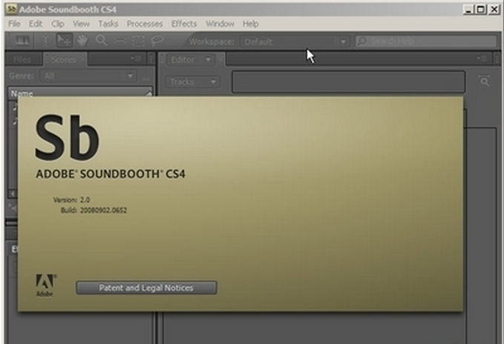Select the Time Selection I-beam tool
This screenshot has width=504, height=344.
click(x=46, y=42)
